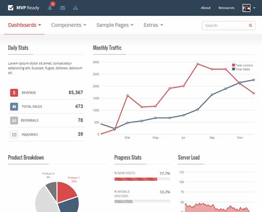Screen dimensions: 262x212
Task: Open the Components menu
Action: [68, 25]
